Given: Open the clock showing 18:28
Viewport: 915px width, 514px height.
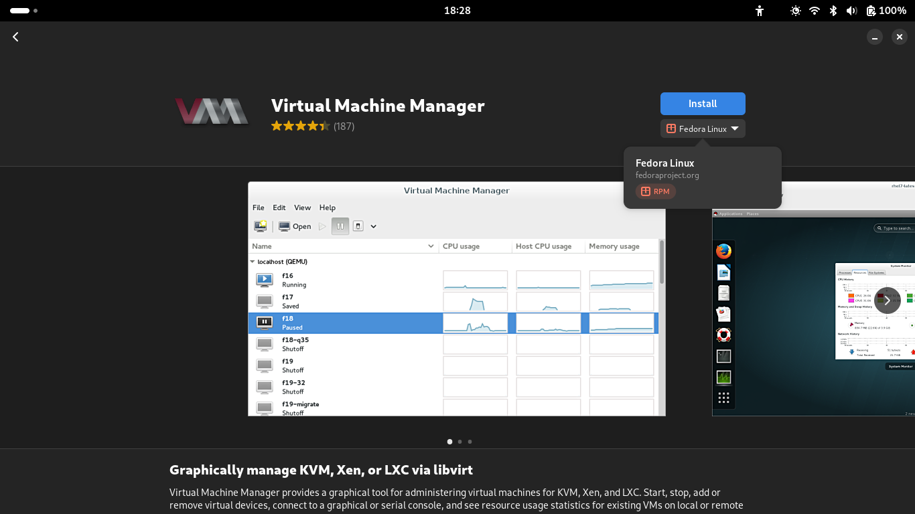Looking at the screenshot, I should tap(457, 11).
